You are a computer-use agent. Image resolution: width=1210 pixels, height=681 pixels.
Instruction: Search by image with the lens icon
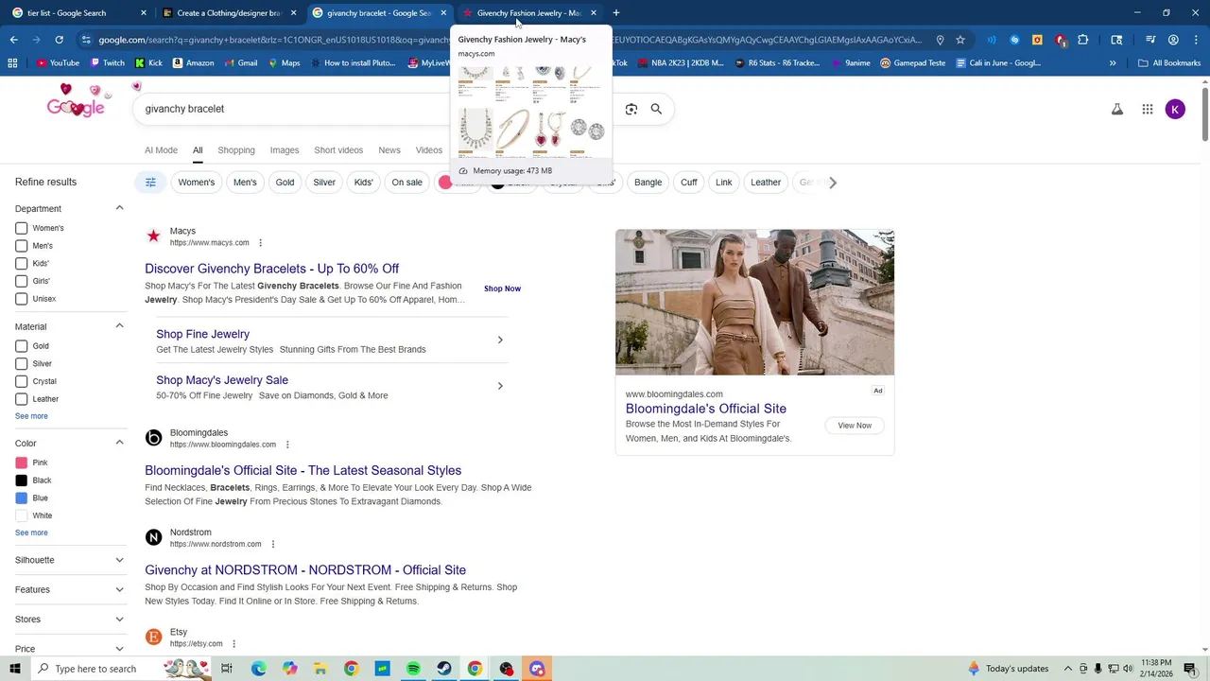tap(631, 109)
